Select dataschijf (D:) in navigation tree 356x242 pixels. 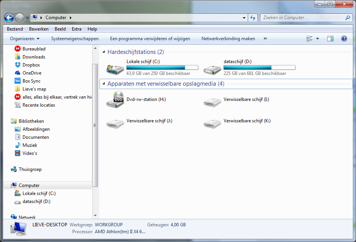[x=36, y=201]
